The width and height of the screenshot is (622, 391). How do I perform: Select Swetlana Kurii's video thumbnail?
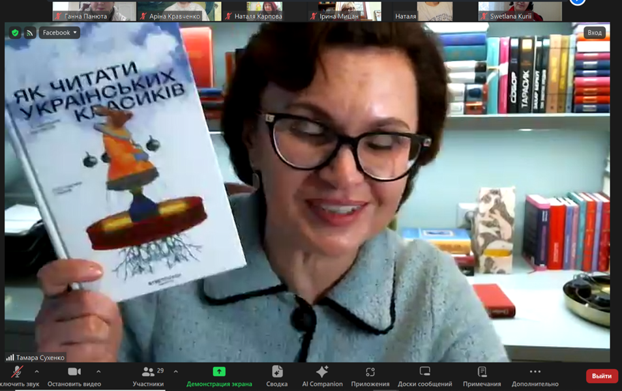coord(520,10)
